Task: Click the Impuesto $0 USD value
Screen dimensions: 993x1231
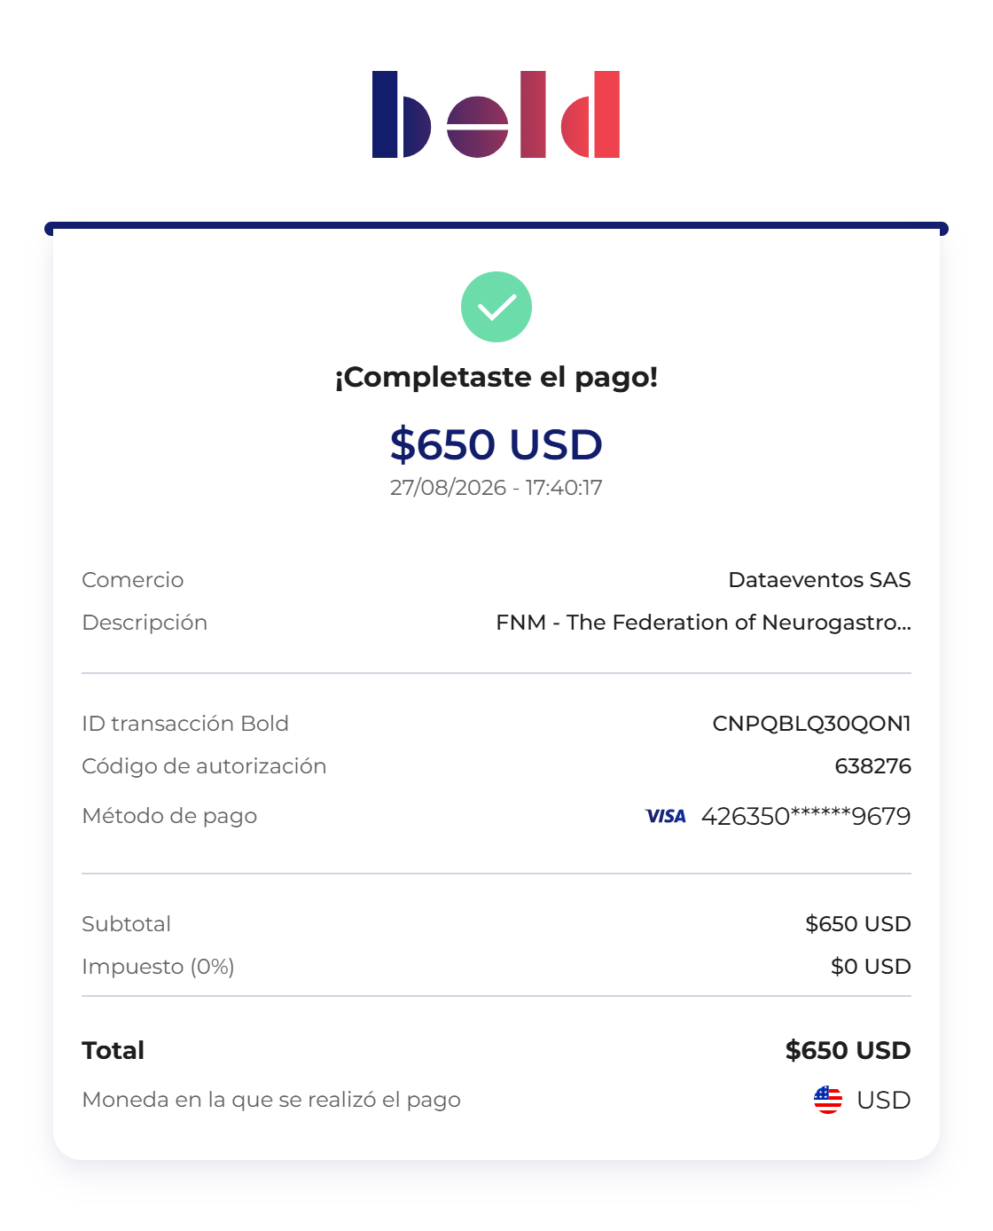Action: coord(871,967)
